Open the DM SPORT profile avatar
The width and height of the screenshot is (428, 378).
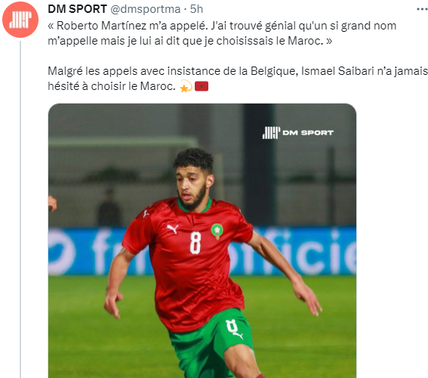(x=20, y=20)
